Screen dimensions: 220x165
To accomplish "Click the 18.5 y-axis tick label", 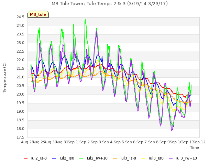I will pos(21,120).
